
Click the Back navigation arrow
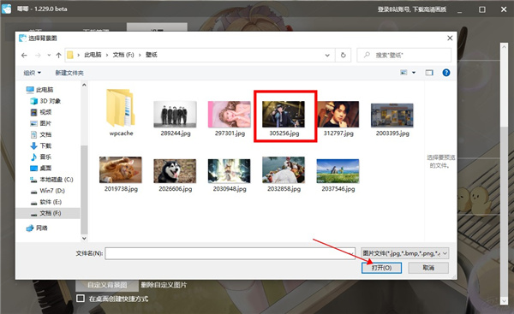(x=24, y=56)
